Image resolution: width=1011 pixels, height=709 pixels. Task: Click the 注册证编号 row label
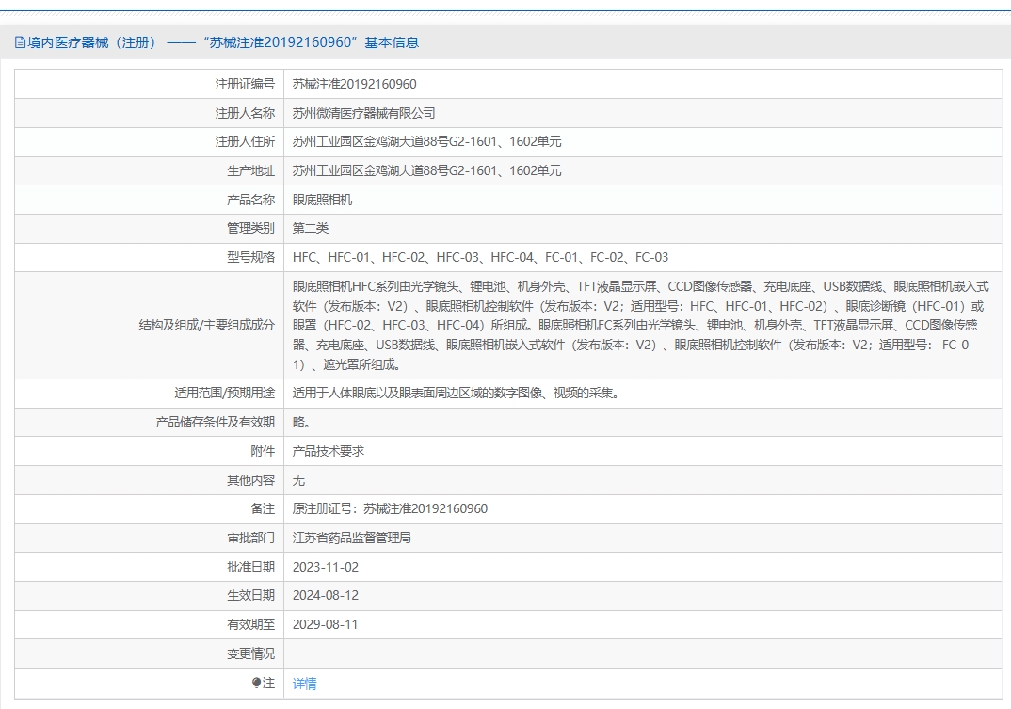click(x=245, y=84)
